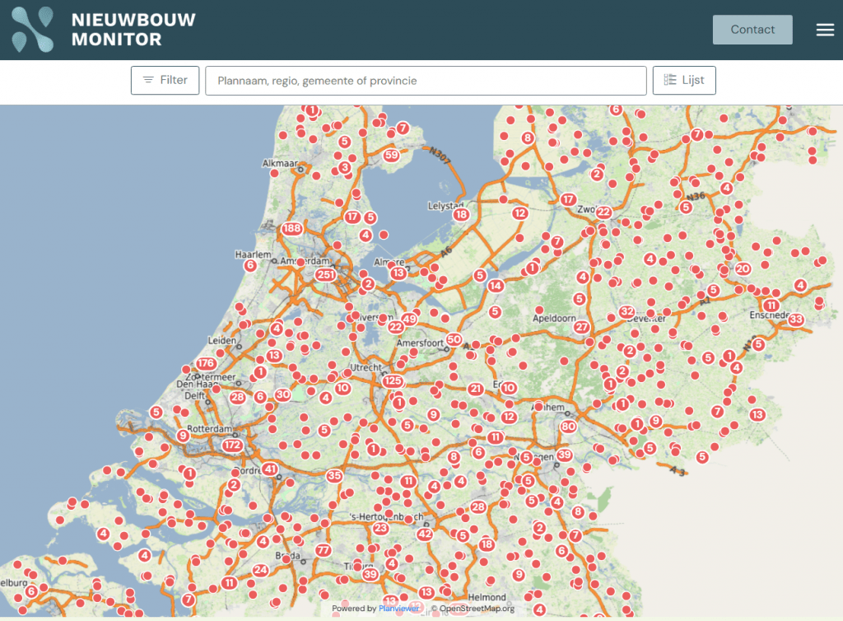This screenshot has width=843, height=621.
Task: Click the Nieuwbouw Monitor logo
Action: 104,30
